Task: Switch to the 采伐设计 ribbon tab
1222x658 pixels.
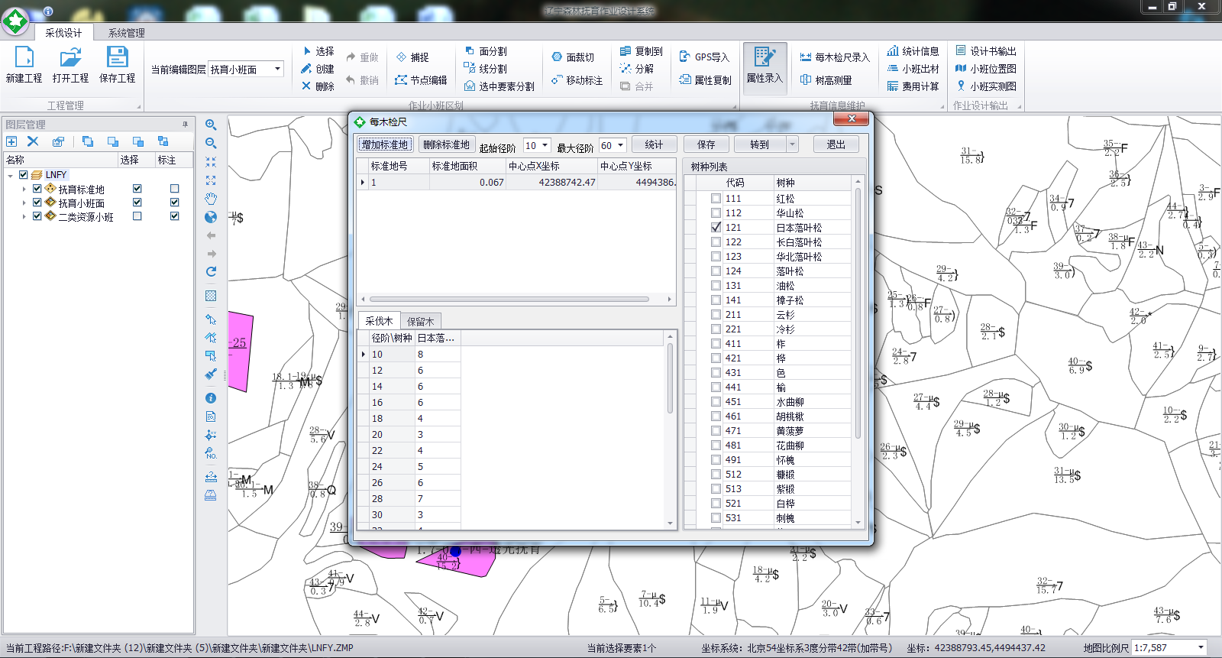Action: coord(63,33)
